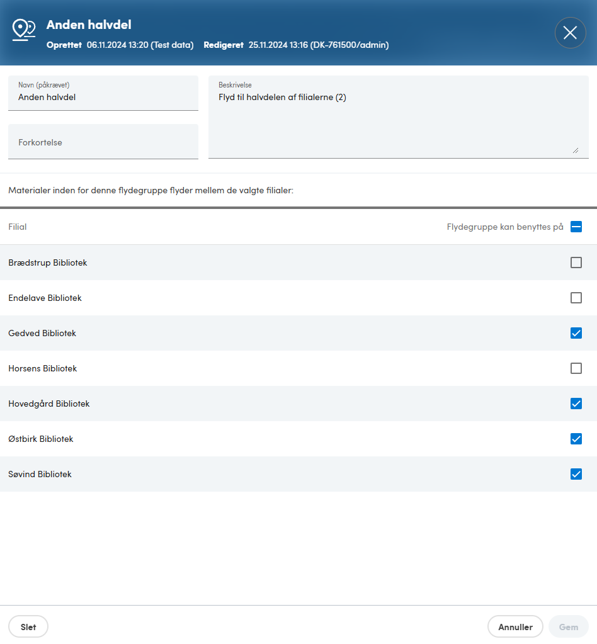Click the 'Østbirk Bibliotek' row label
This screenshot has width=597, height=644.
coord(41,439)
